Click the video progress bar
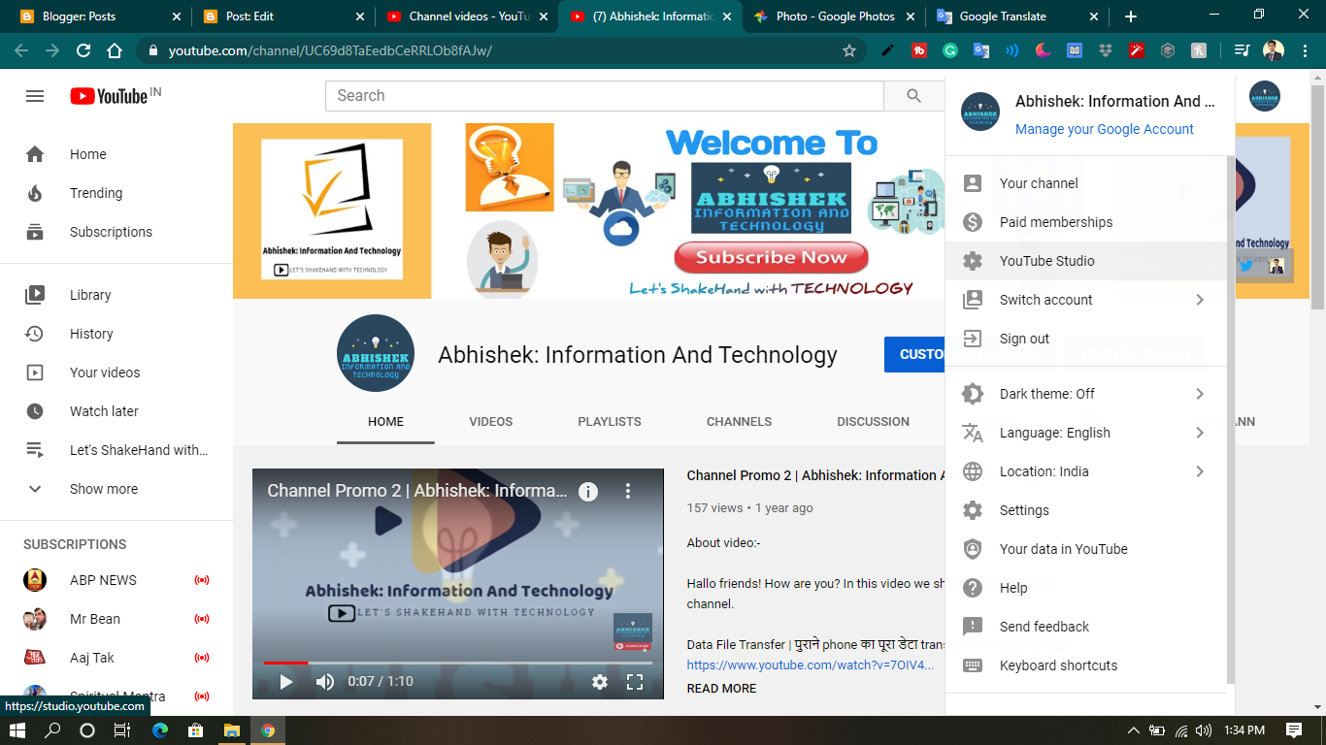This screenshot has width=1326, height=745. point(458,663)
